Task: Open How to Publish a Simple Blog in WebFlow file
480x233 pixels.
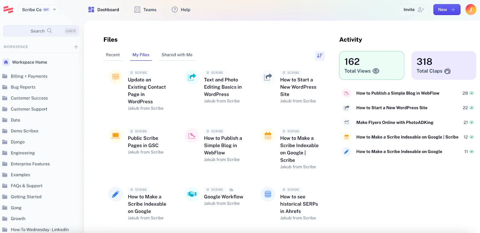Action: point(223,145)
